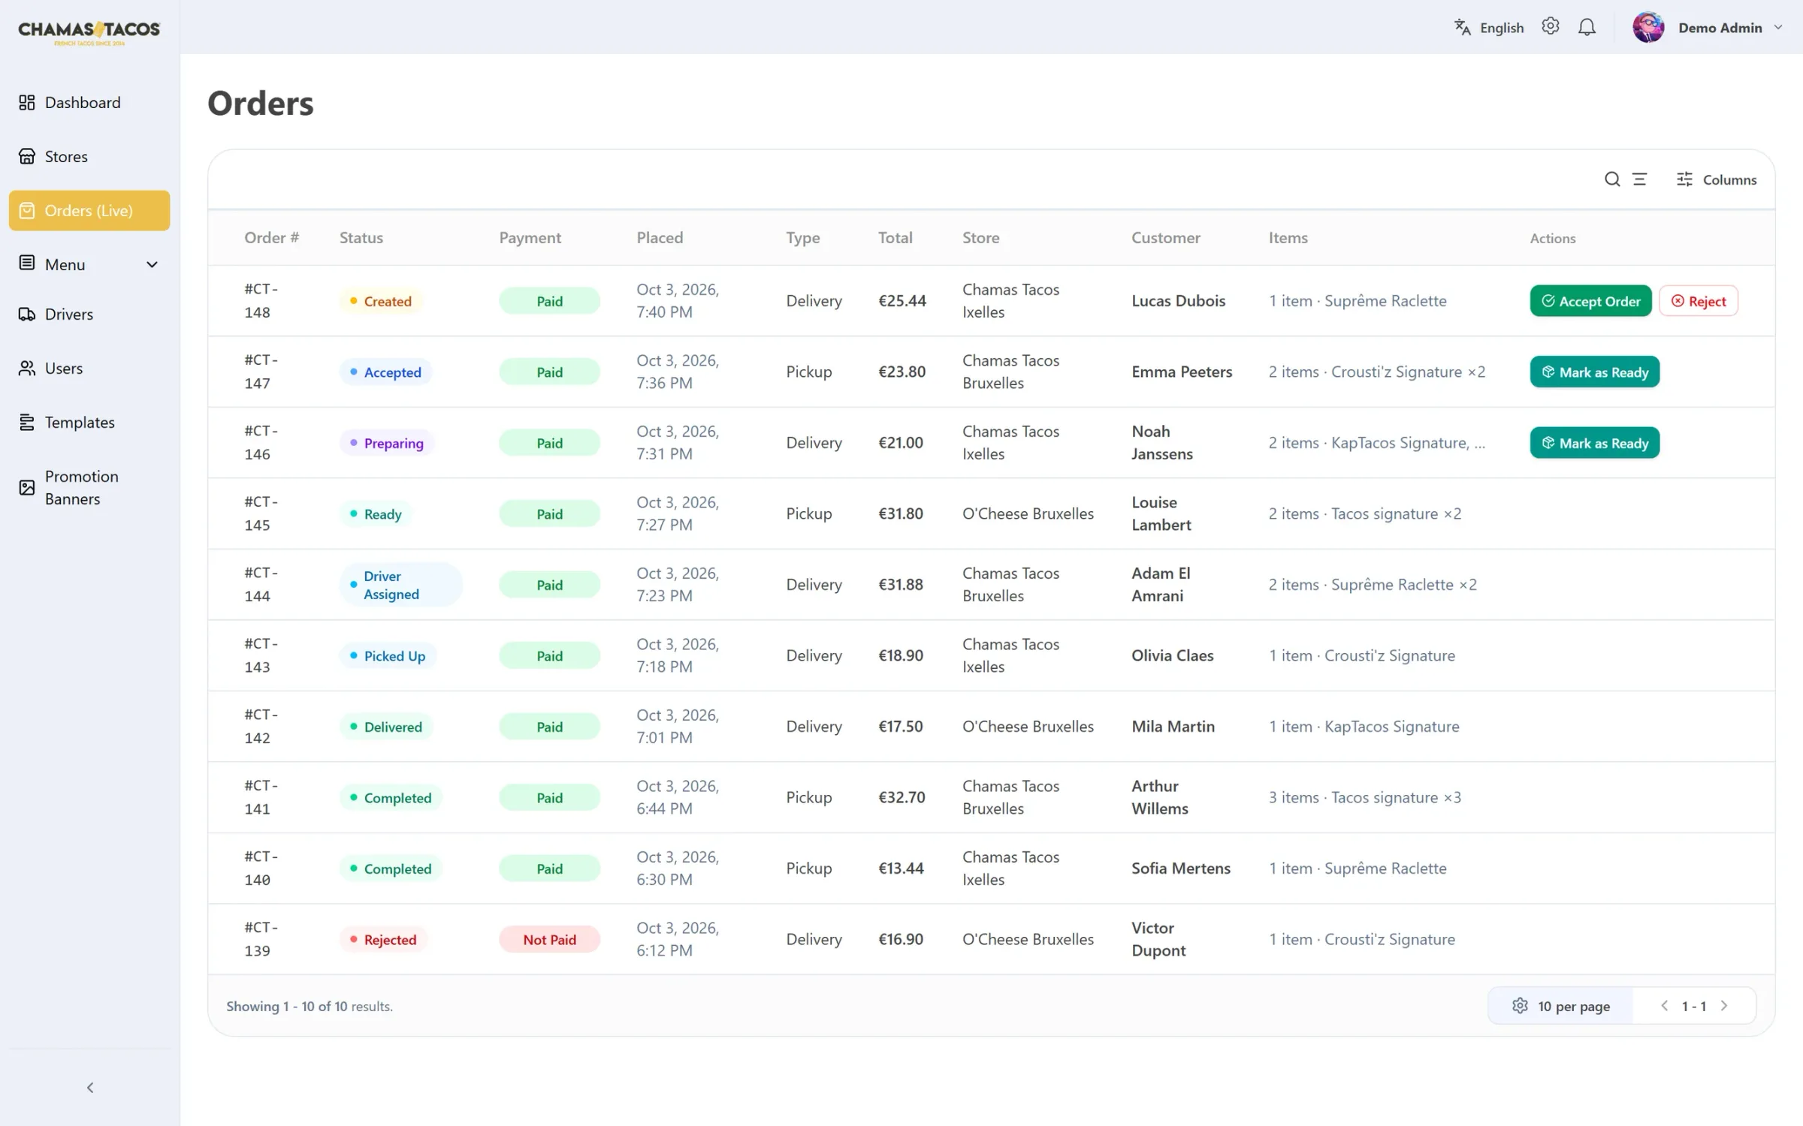Open notifications bell
The height and width of the screenshot is (1126, 1803).
tap(1587, 28)
